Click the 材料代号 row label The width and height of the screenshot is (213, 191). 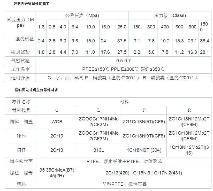[21, 110]
